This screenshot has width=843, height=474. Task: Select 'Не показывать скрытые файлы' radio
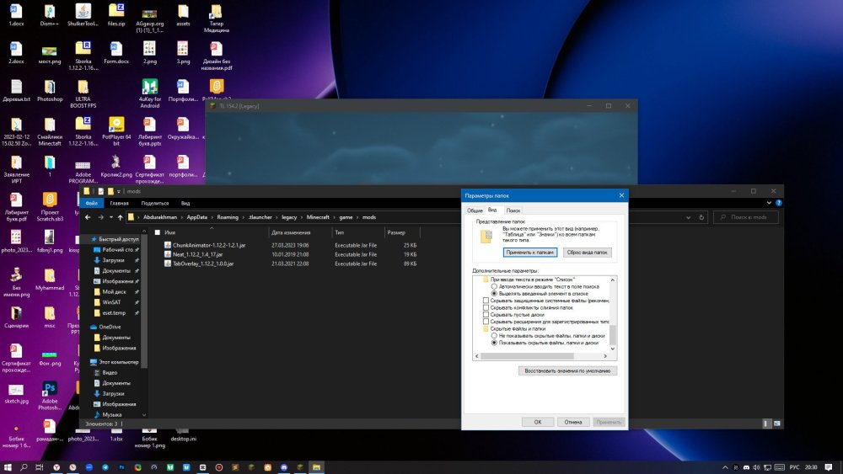(494, 335)
